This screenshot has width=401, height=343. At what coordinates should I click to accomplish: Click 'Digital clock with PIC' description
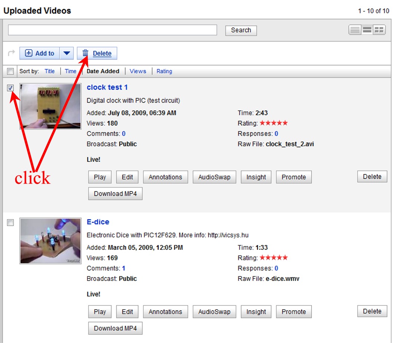click(x=133, y=101)
